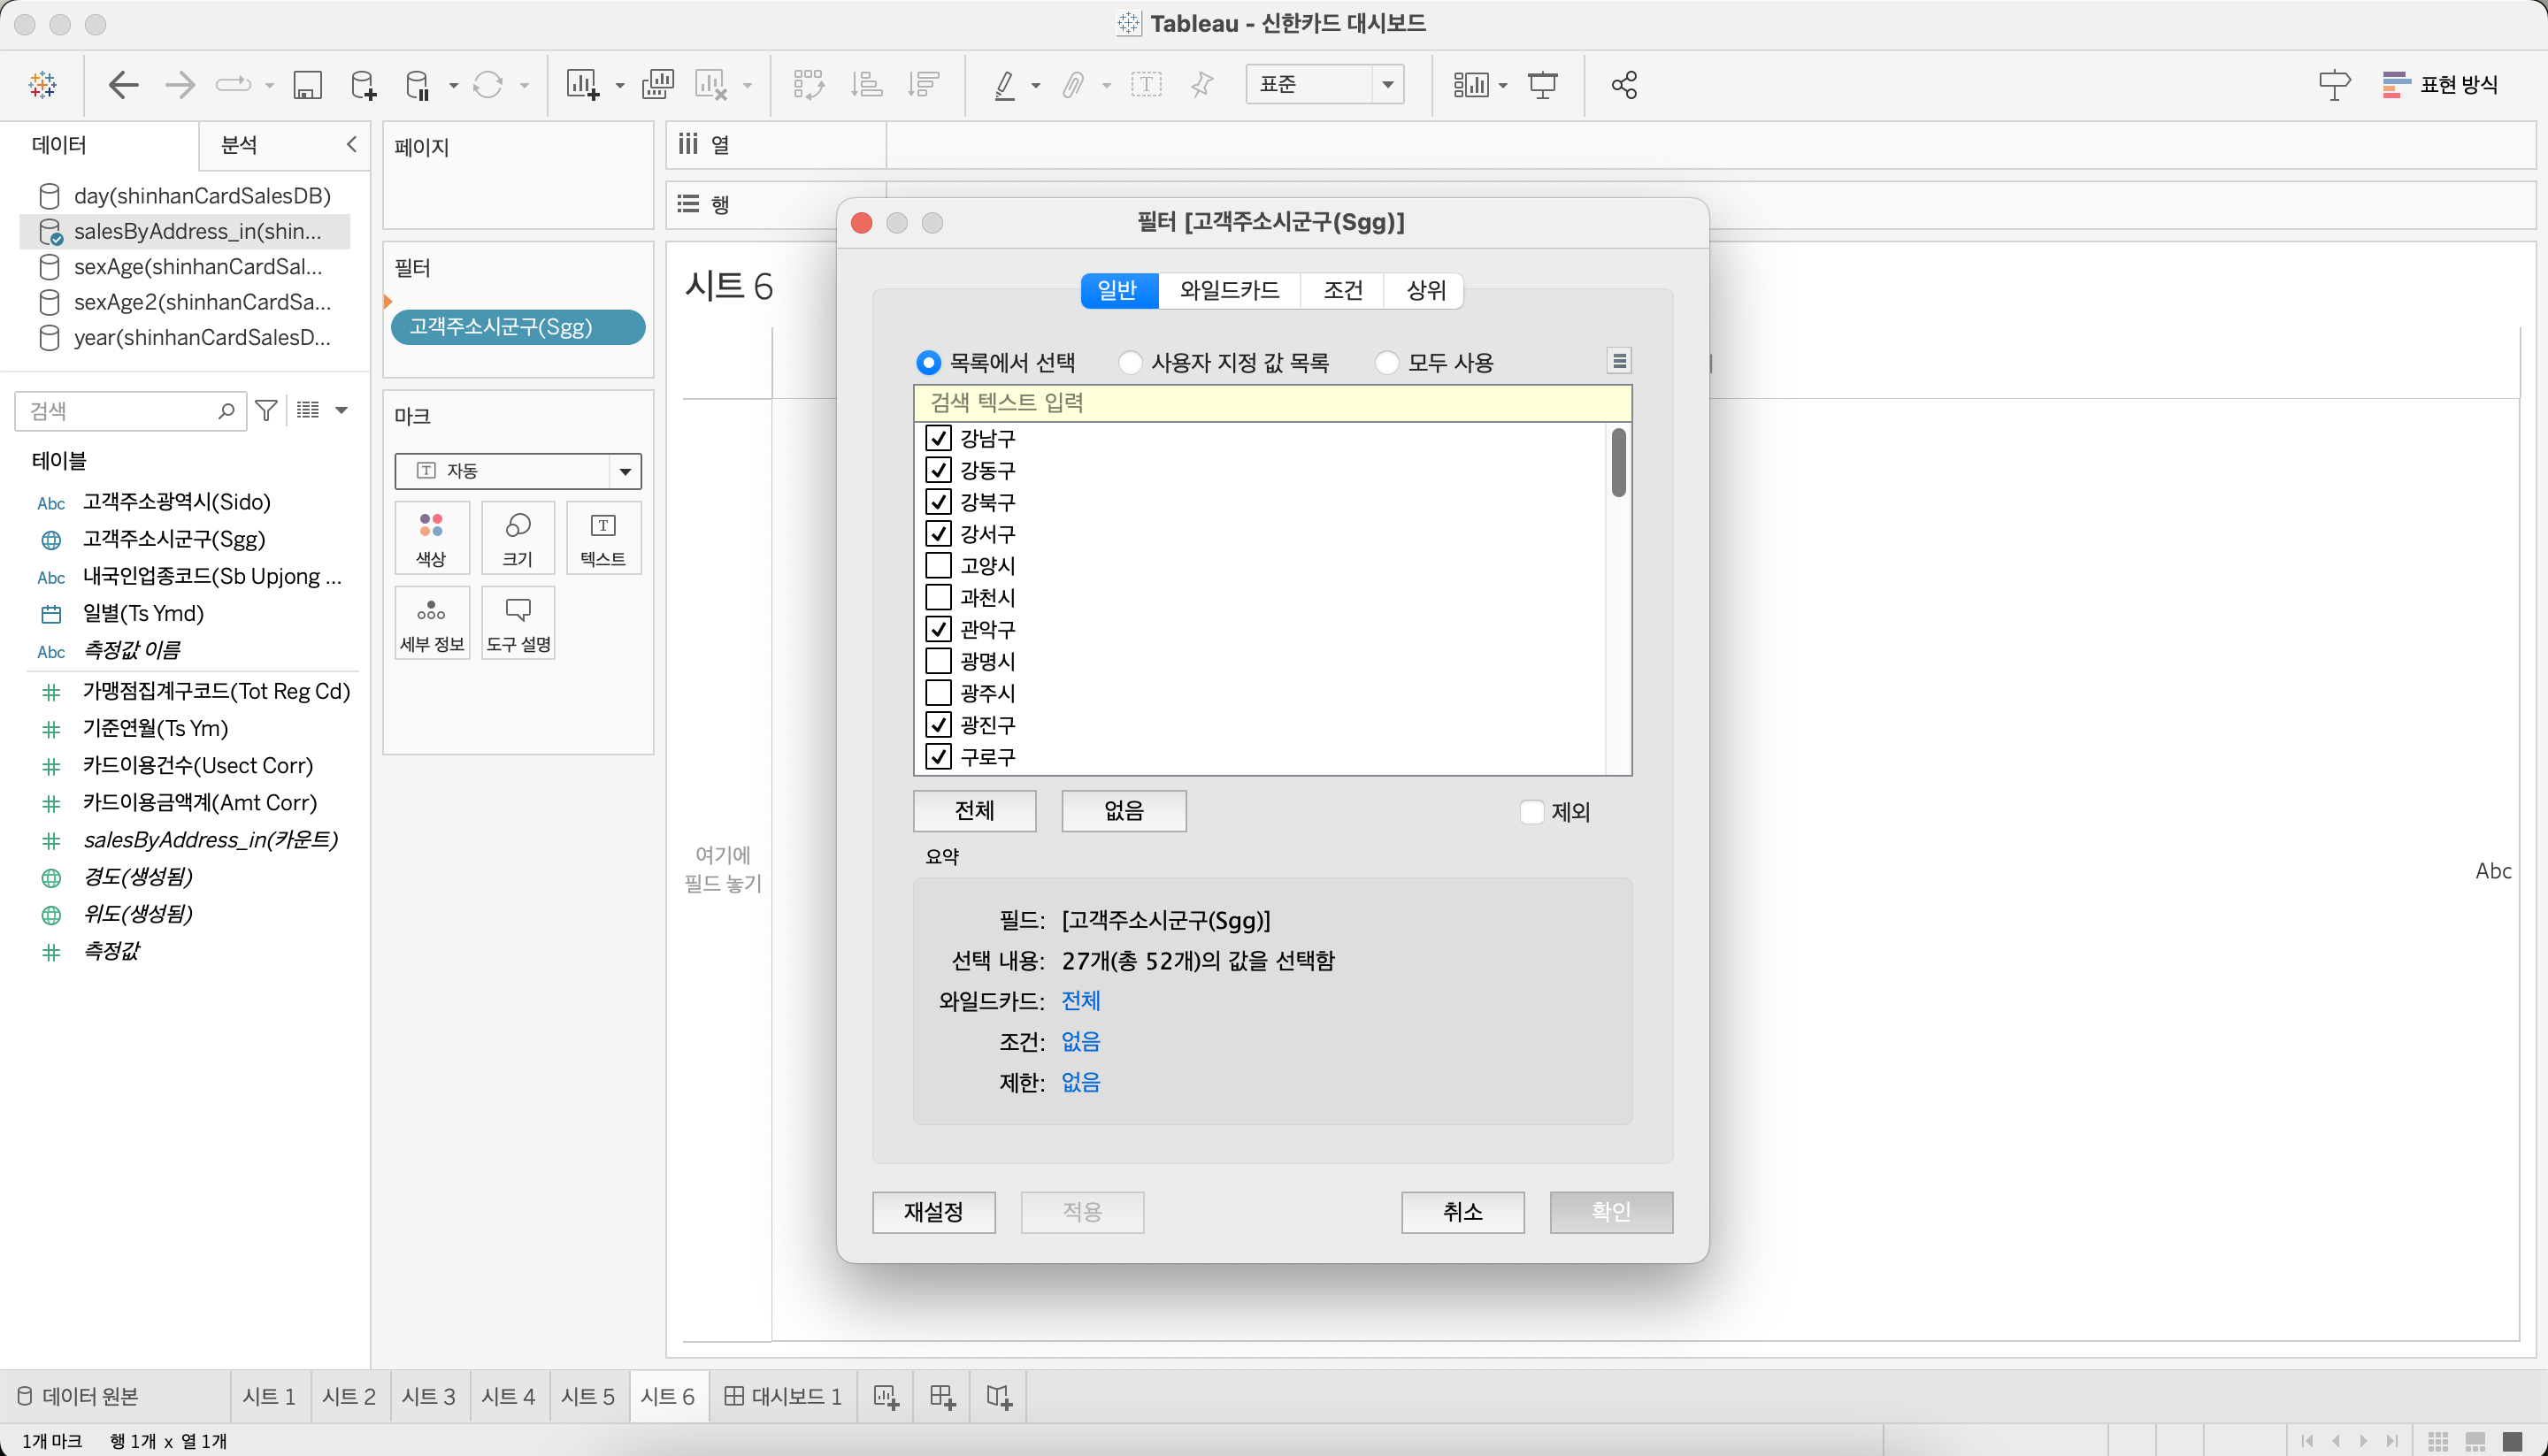Click the Tooltip (도구 설명) mark card
The image size is (2548, 1456).
(518, 623)
